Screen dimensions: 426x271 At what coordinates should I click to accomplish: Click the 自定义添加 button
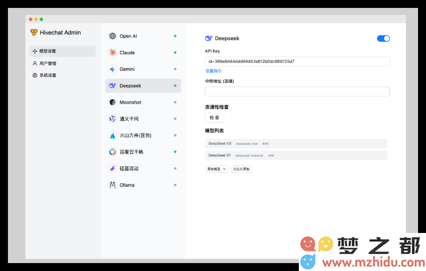click(x=241, y=169)
